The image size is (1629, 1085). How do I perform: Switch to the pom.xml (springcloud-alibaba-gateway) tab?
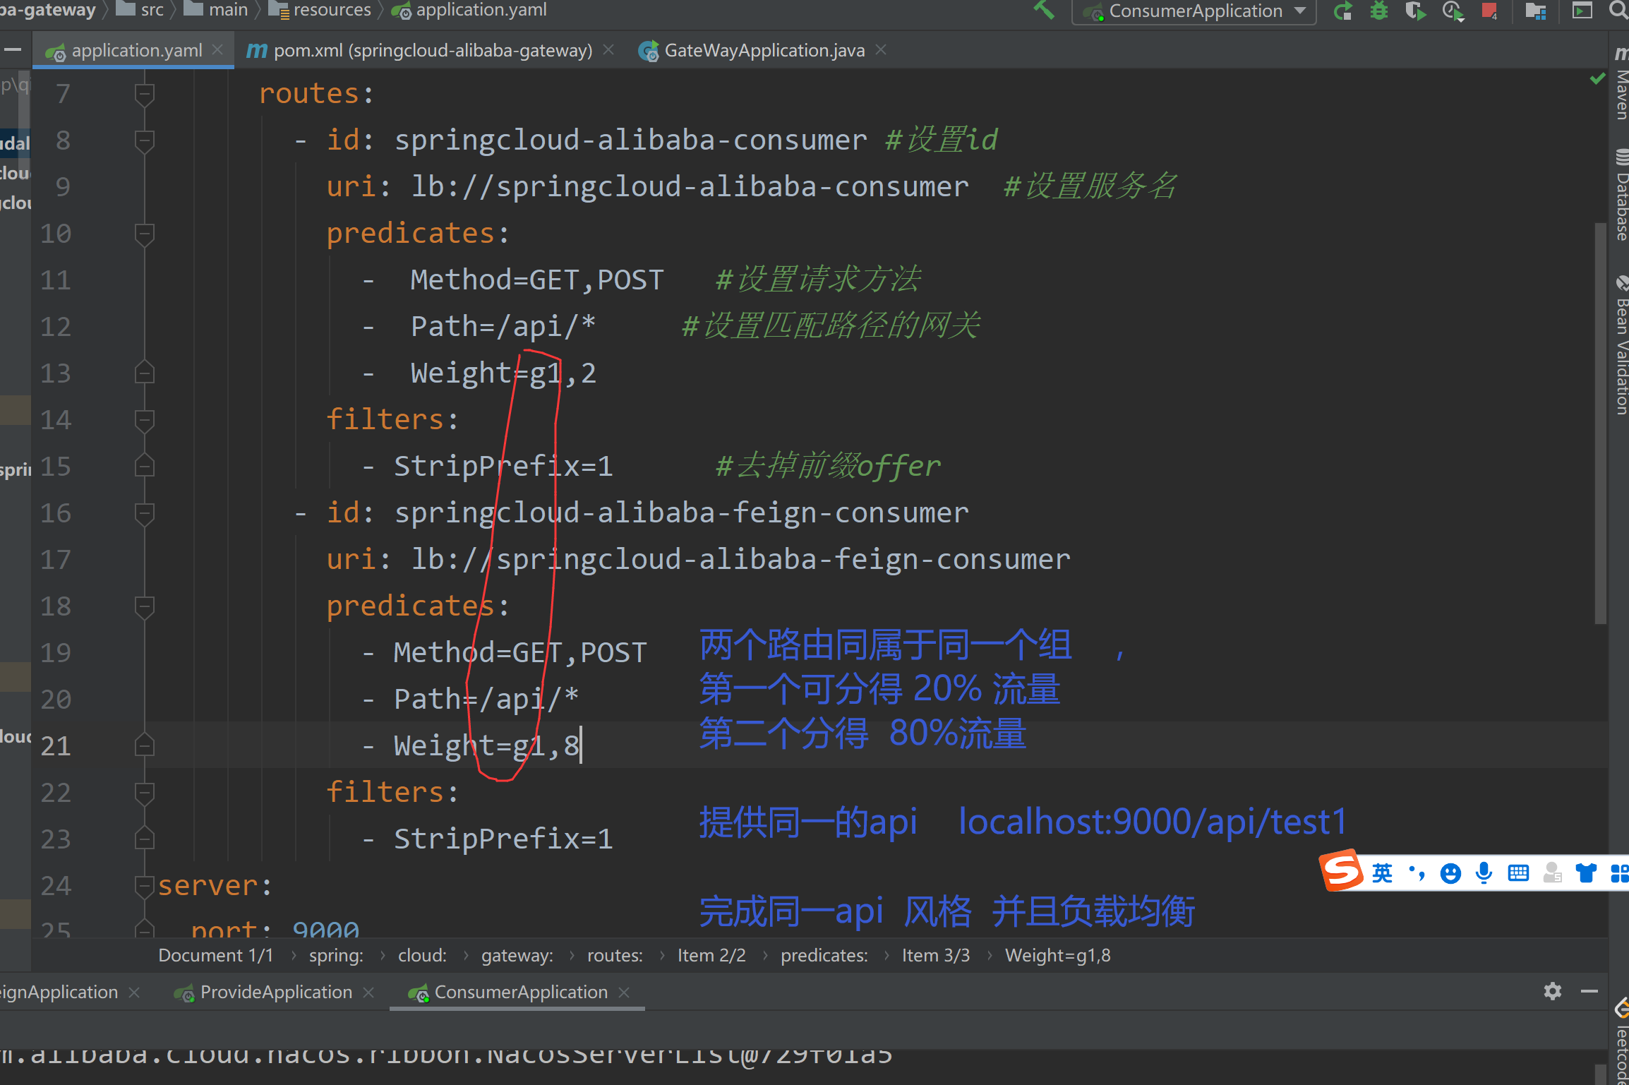(x=432, y=51)
